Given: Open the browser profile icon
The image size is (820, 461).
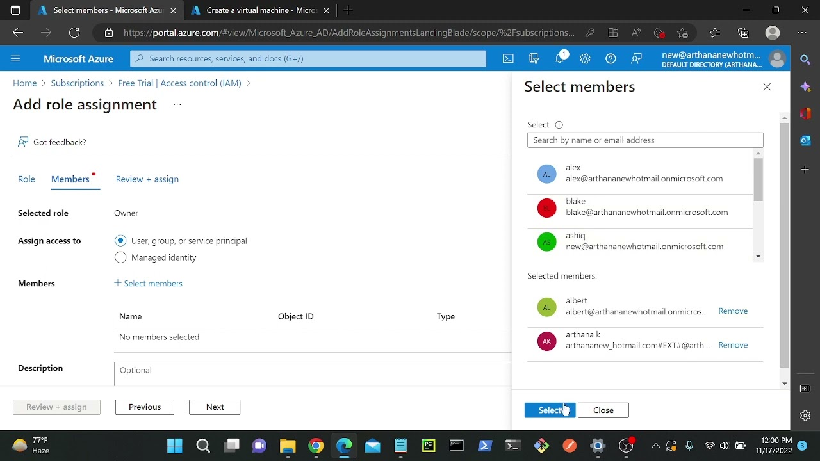Looking at the screenshot, I should coord(773,33).
